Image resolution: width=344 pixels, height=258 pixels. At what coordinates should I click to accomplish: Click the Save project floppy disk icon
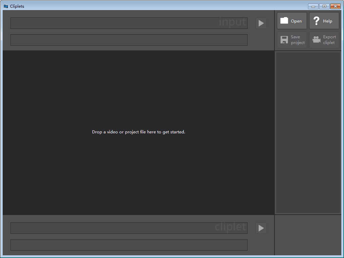point(284,40)
